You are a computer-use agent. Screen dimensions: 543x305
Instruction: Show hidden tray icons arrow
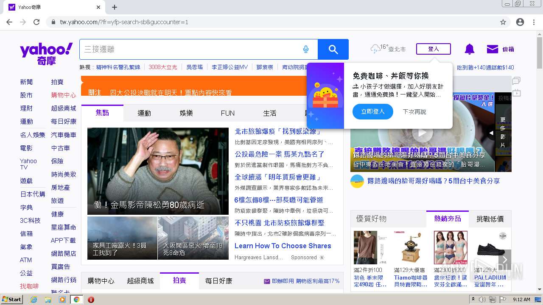tap(473, 299)
